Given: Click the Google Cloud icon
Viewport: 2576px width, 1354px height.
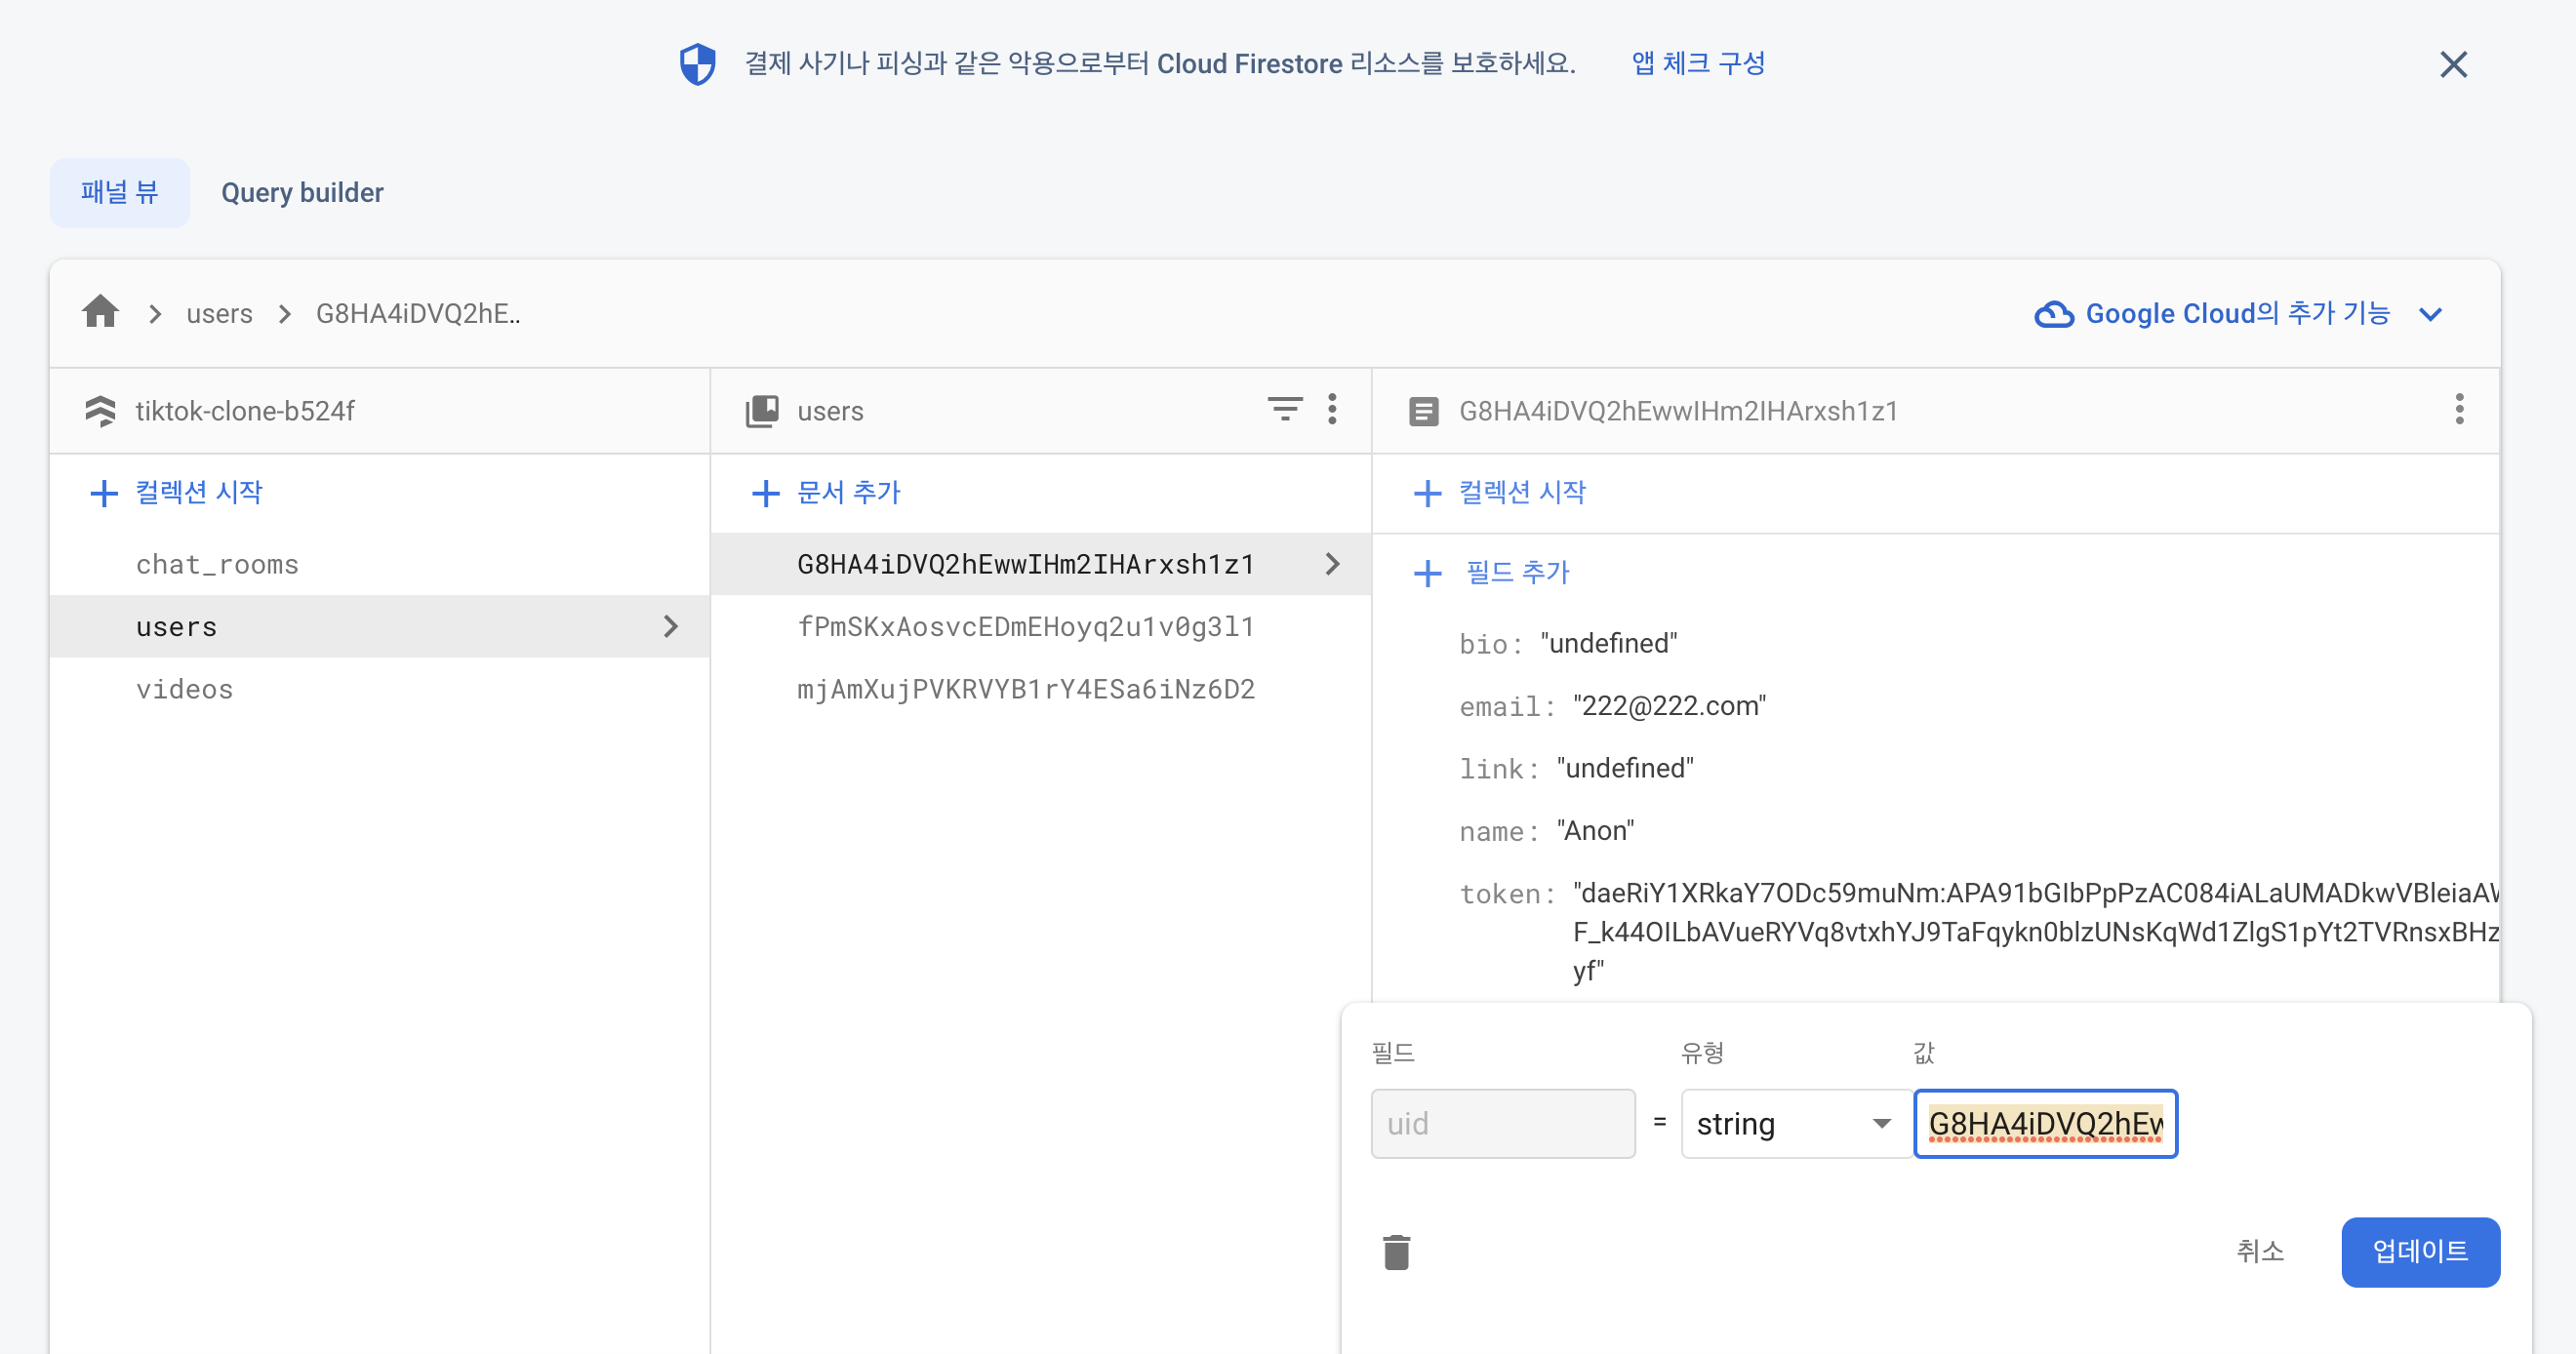Looking at the screenshot, I should tap(2054, 314).
